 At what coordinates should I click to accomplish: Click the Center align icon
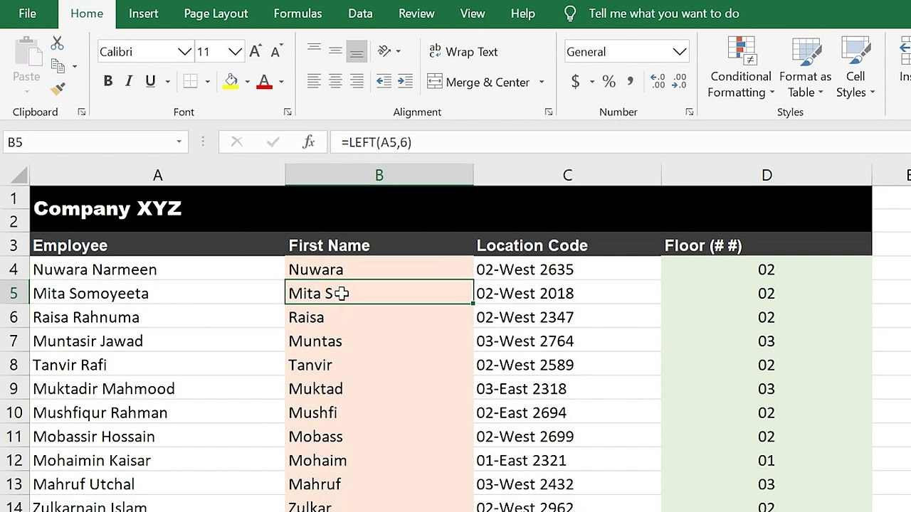335,82
